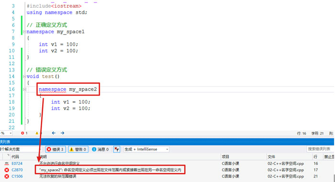Click line number 21 in error list
The image size is (335, 182).
point(315,176)
